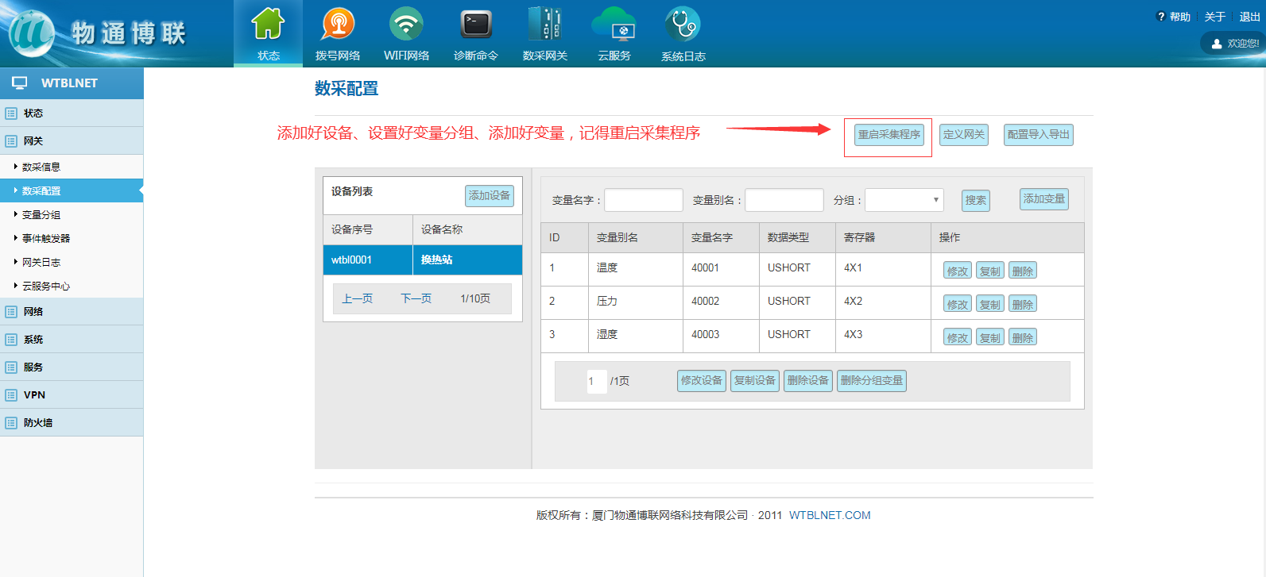
Task: Click 修改 for the 压力 row
Action: click(958, 304)
